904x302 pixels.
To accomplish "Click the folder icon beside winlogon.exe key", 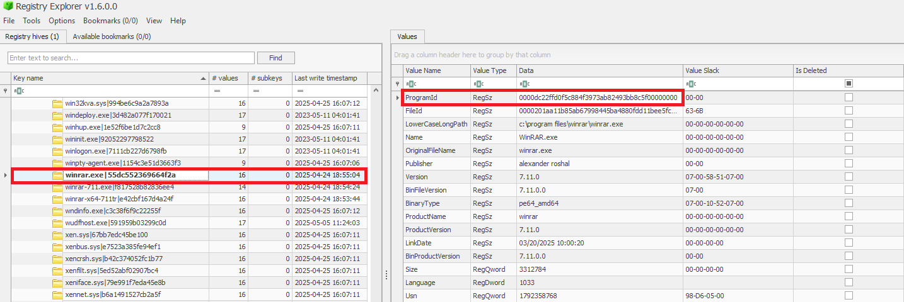I will (x=57, y=151).
